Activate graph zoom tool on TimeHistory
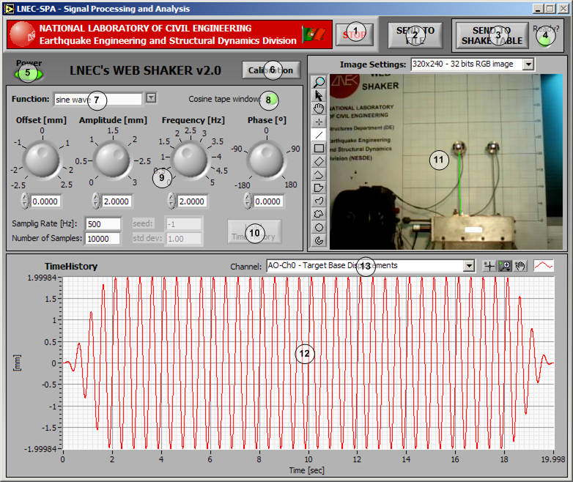 [x=505, y=266]
